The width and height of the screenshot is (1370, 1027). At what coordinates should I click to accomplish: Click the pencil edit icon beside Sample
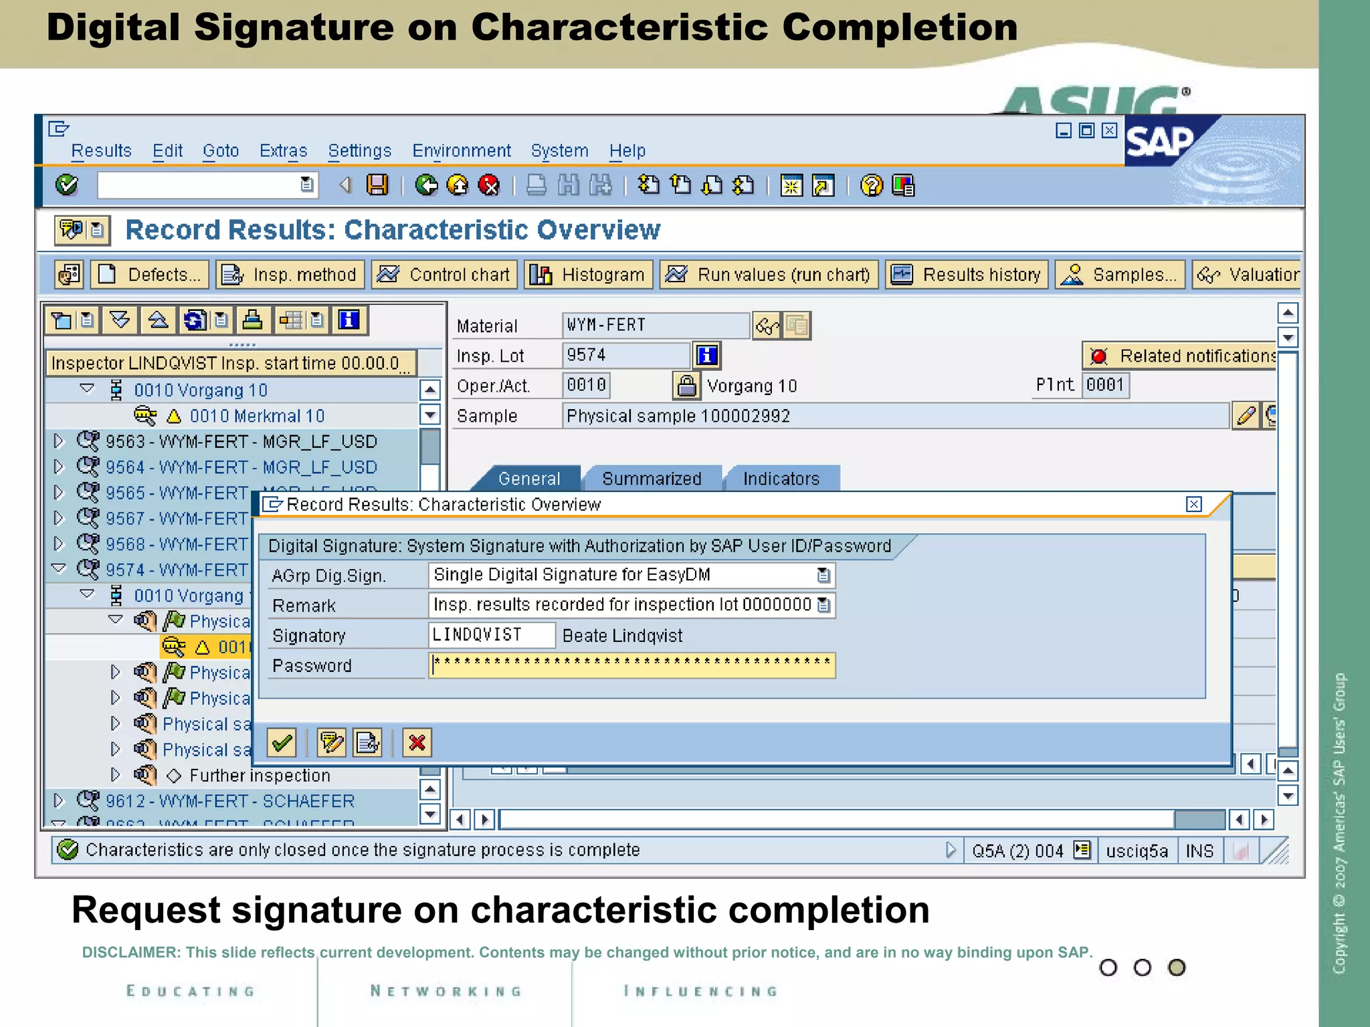pyautogui.click(x=1246, y=416)
